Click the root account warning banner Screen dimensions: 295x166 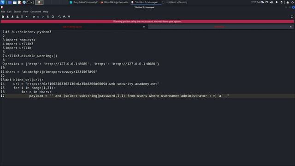click(x=147, y=22)
